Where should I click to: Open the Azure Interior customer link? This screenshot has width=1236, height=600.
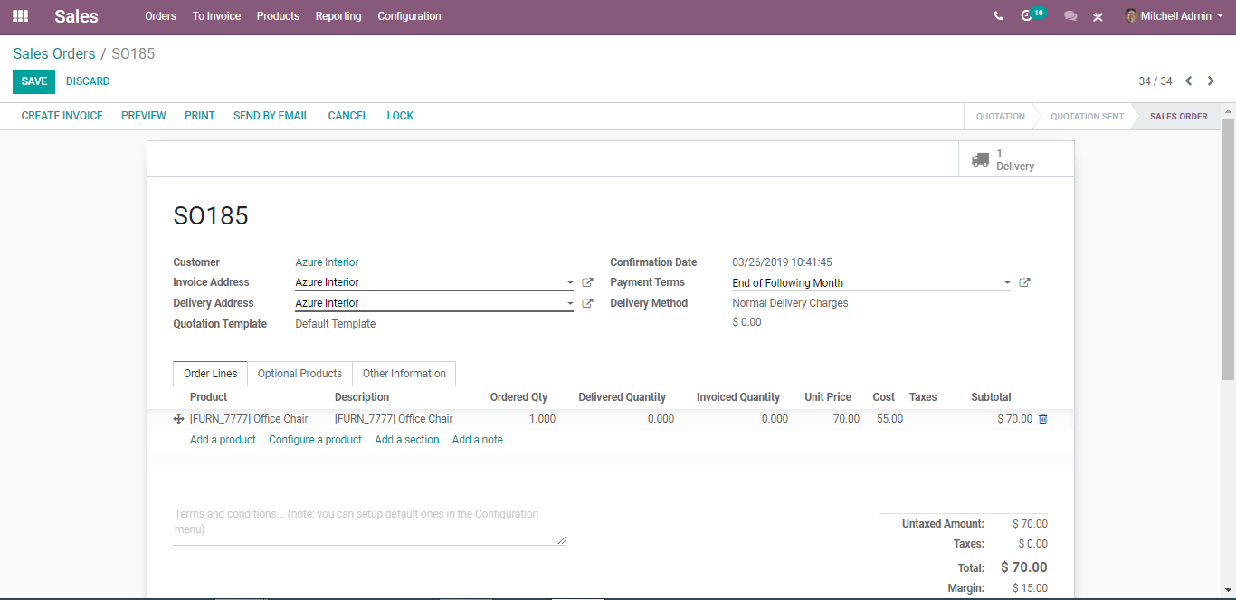tap(327, 262)
